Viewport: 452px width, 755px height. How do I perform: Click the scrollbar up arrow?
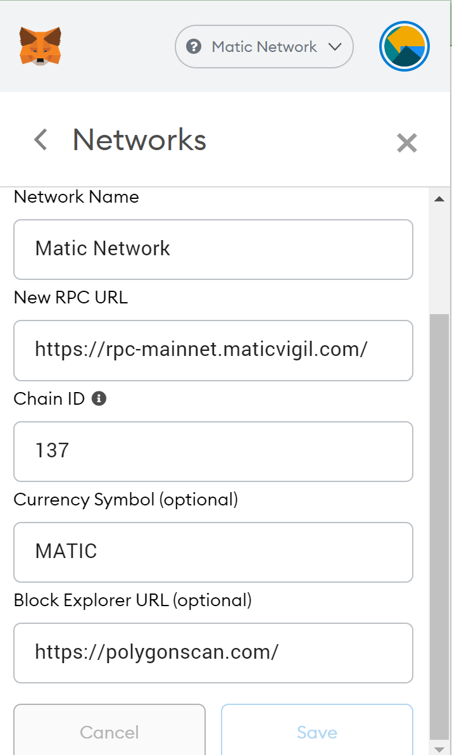pyautogui.click(x=440, y=198)
